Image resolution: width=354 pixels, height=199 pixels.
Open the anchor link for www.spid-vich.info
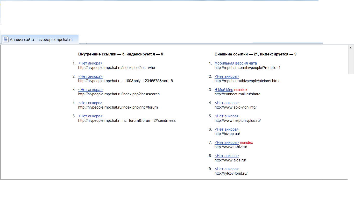tap(226, 103)
